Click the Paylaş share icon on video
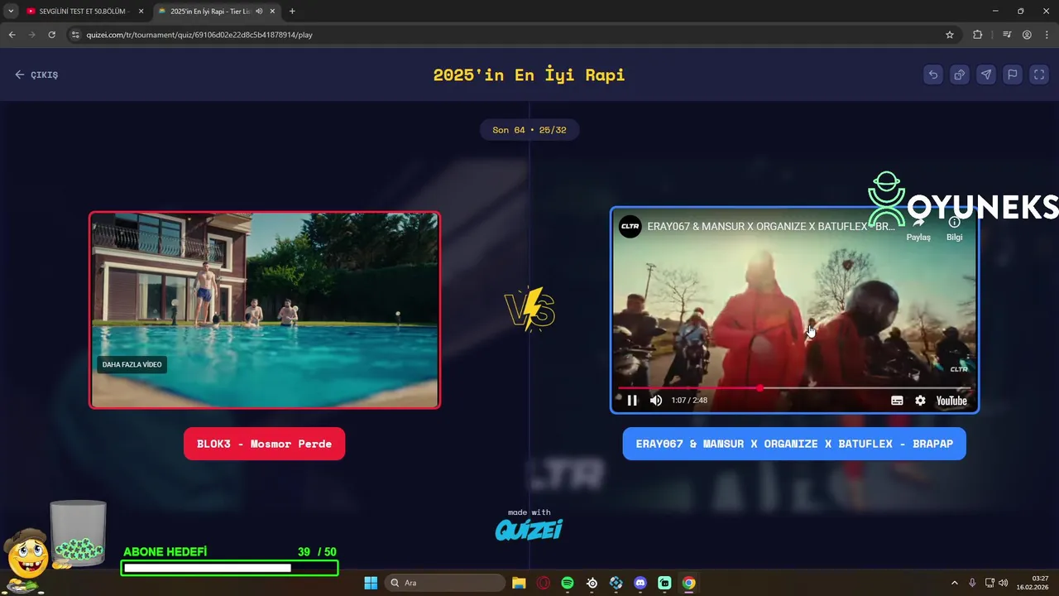1059x596 pixels. 918,229
